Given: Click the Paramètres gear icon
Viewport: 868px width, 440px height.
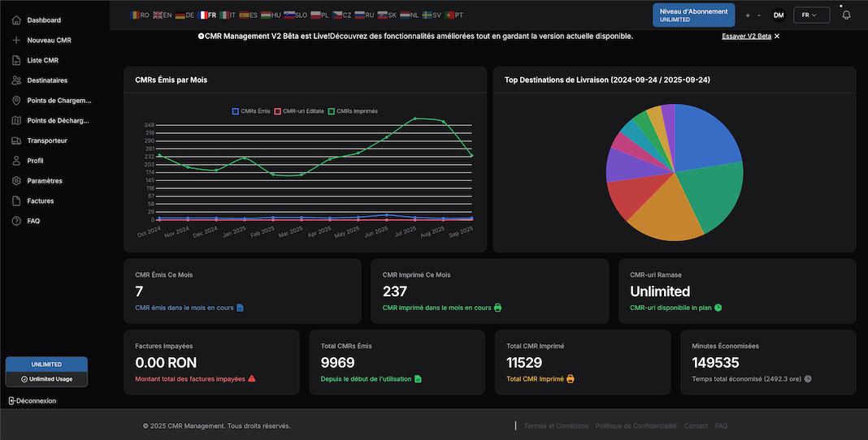Looking at the screenshot, I should tap(16, 181).
